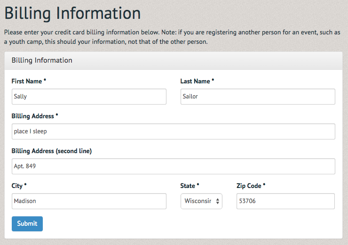Click the State label
This screenshot has width=348, height=245.
click(188, 186)
